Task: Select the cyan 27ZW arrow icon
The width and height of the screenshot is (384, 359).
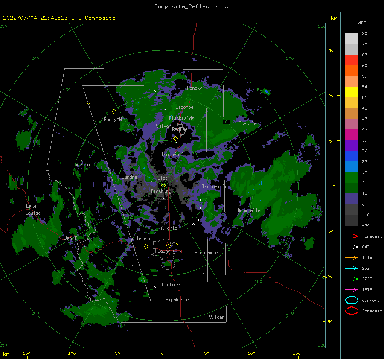Action: [352, 269]
